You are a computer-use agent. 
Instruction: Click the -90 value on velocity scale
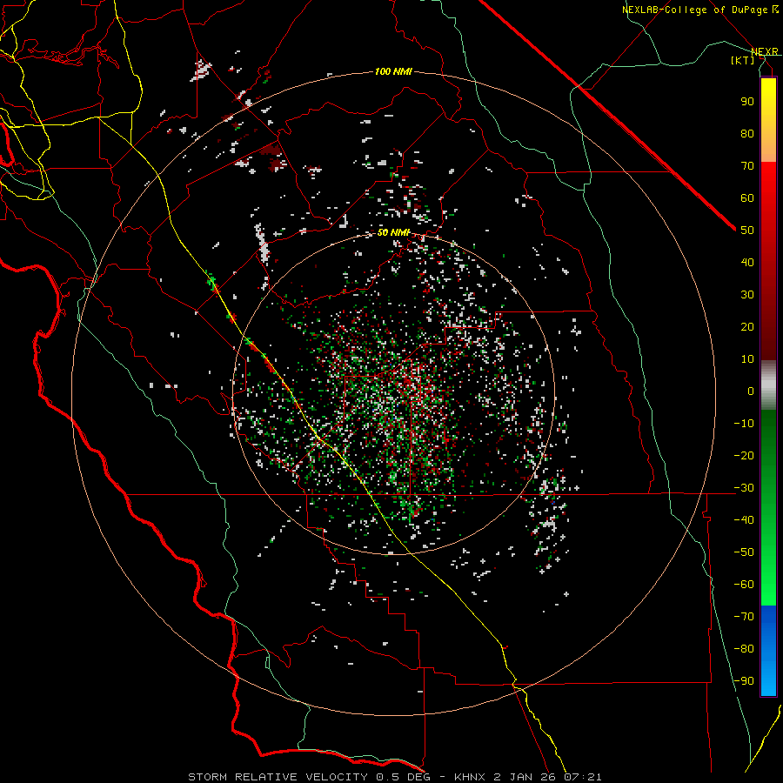point(744,681)
